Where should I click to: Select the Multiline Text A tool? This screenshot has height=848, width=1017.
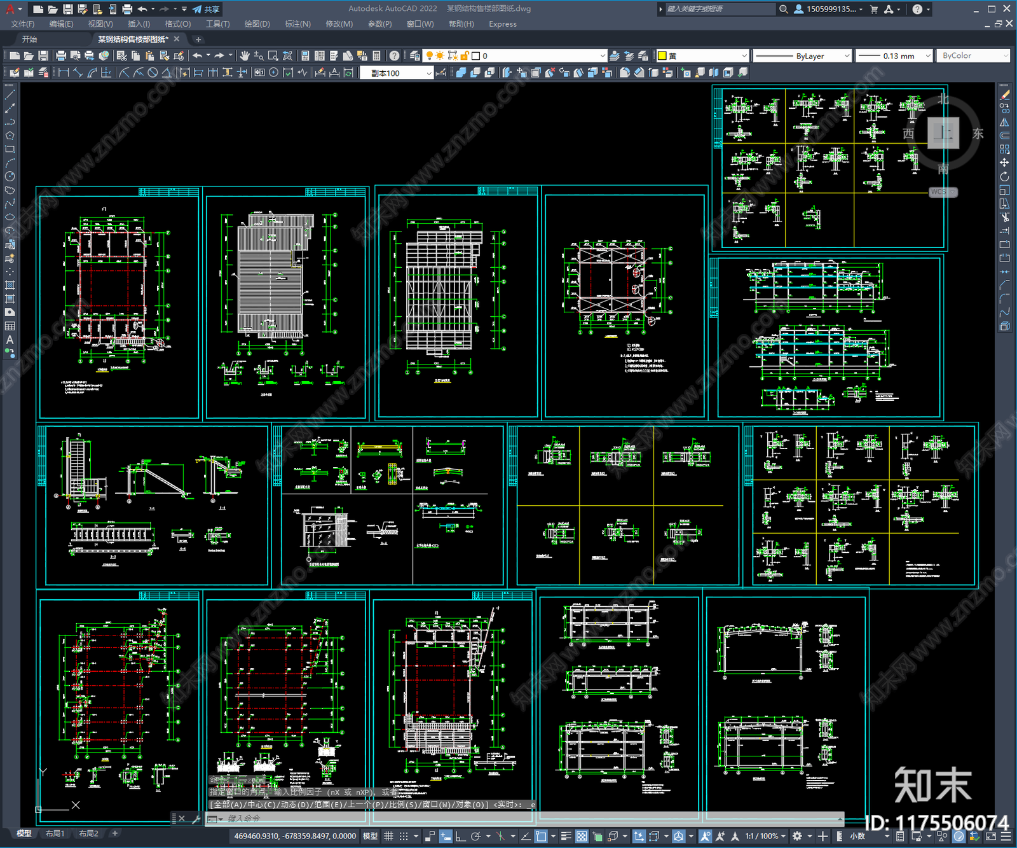(x=10, y=340)
